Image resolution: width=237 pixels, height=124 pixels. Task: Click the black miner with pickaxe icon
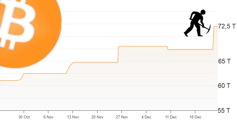click(x=197, y=24)
